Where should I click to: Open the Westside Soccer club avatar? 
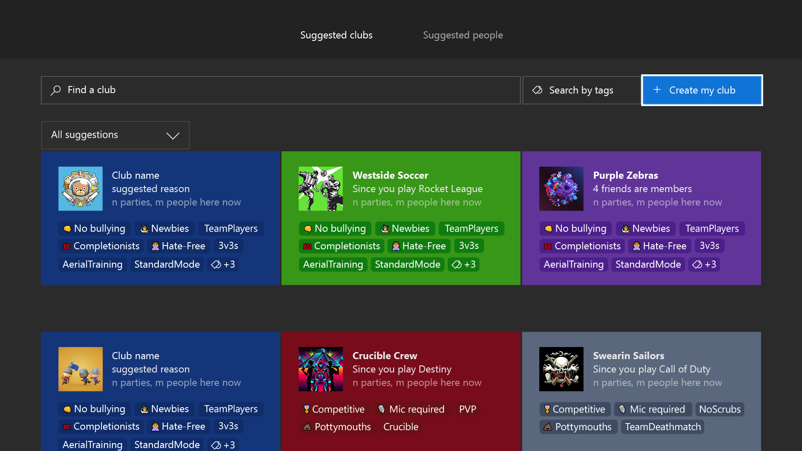point(321,189)
